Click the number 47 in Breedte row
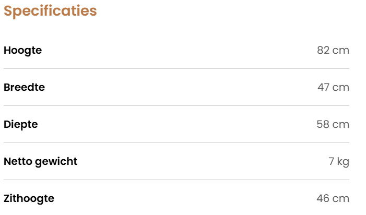The height and width of the screenshot is (215, 366). click(x=323, y=88)
